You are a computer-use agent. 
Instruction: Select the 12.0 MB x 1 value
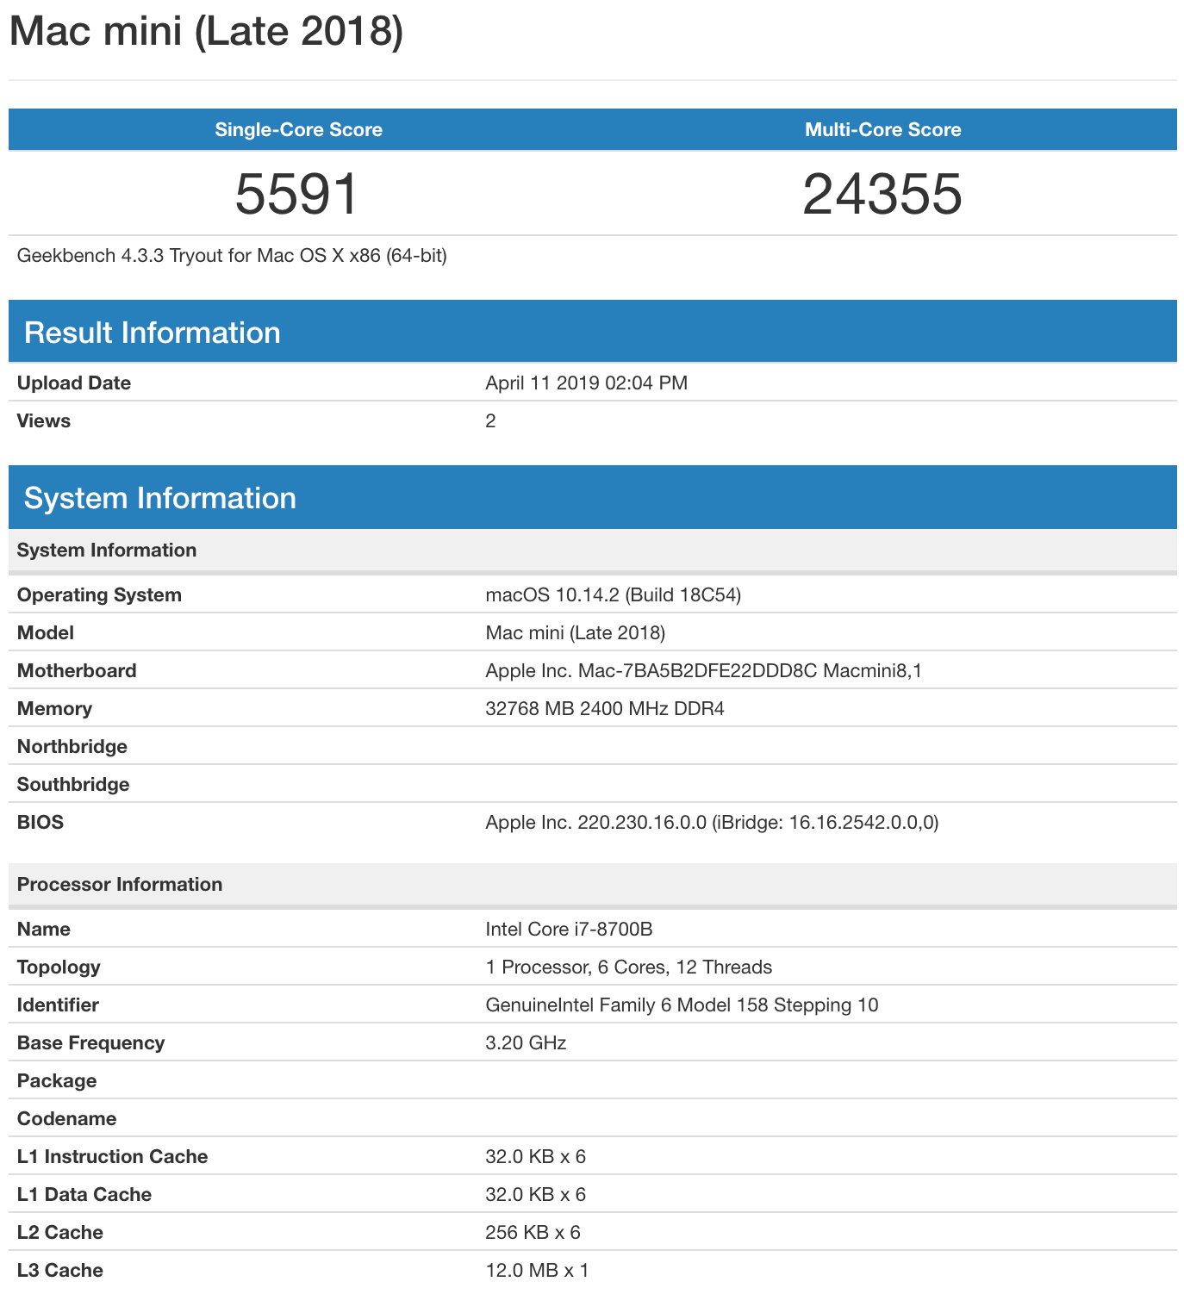pyautogui.click(x=537, y=1271)
